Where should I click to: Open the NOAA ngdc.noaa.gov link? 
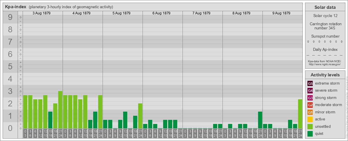tap(324, 64)
